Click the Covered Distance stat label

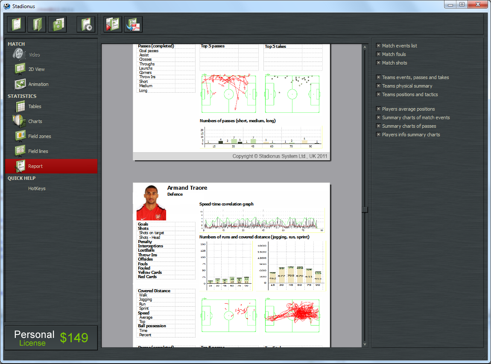154,291
